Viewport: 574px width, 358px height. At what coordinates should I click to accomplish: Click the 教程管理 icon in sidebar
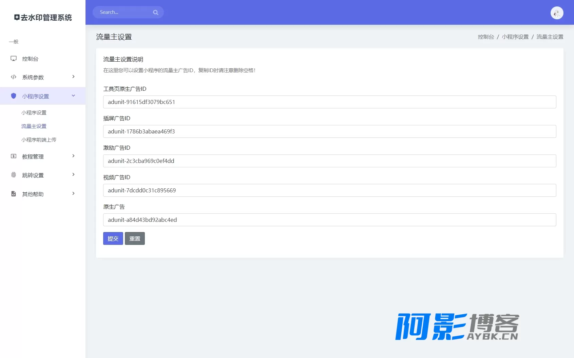pyautogui.click(x=14, y=156)
